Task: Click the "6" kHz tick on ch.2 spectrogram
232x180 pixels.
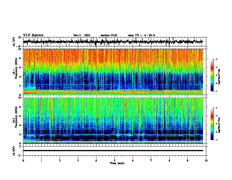Action: point(20,116)
